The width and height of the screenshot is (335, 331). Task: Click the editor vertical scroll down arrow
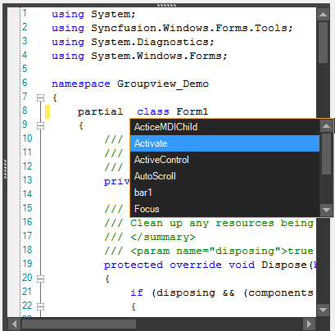[323, 310]
